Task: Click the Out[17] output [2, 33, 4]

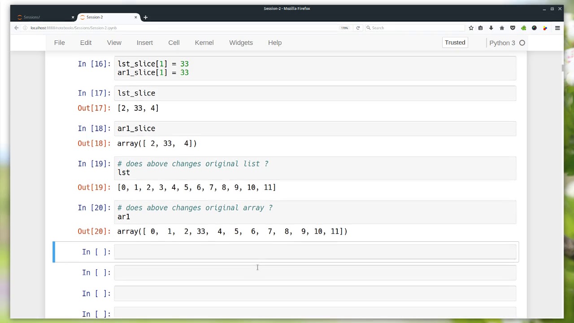Action: coord(138,108)
